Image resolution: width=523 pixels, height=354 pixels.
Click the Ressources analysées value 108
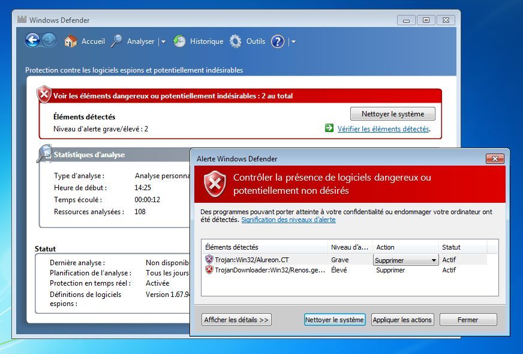(140, 212)
